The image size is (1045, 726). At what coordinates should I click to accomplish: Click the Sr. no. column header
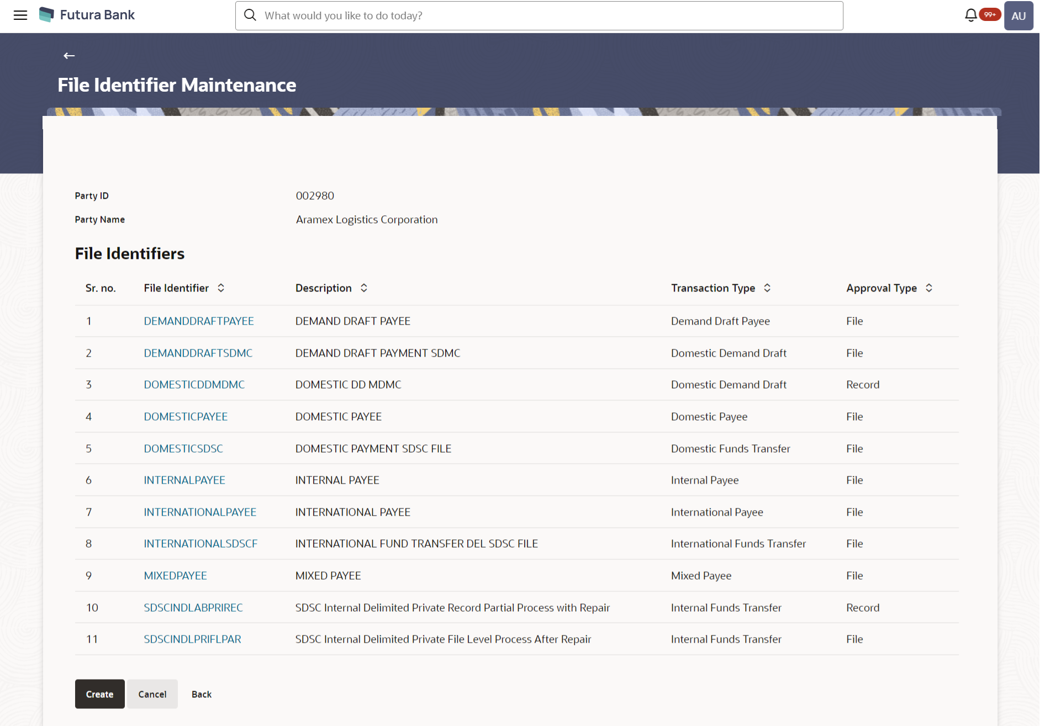(x=101, y=288)
